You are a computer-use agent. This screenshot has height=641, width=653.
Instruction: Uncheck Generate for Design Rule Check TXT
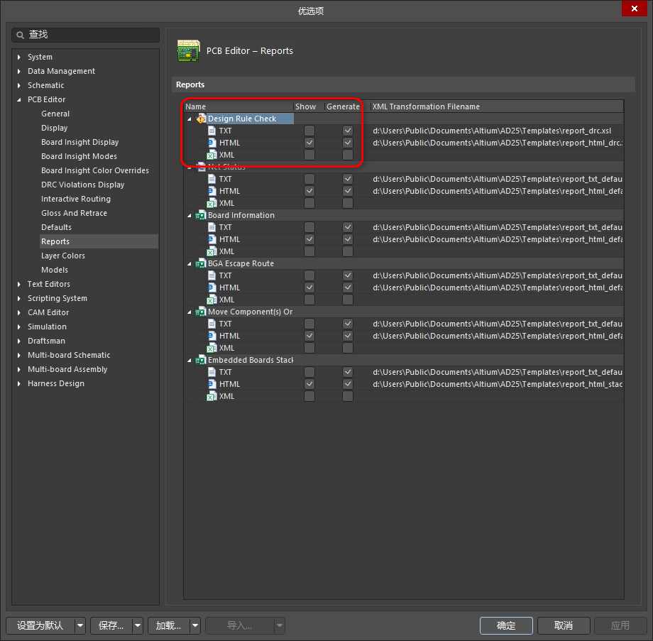(x=348, y=131)
